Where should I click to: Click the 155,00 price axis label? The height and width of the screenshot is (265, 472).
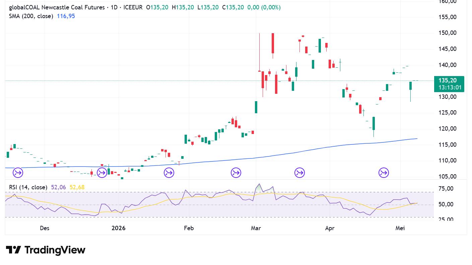[x=448, y=17]
